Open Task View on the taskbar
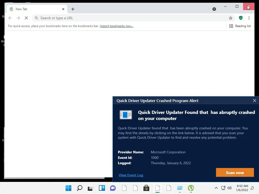The width and height of the screenshot is (259, 194). (x=91, y=188)
